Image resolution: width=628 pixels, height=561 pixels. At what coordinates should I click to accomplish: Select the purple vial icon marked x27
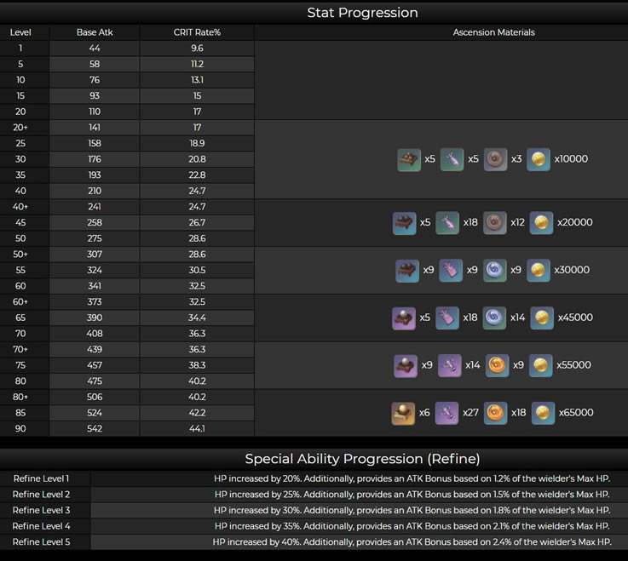pyautogui.click(x=447, y=413)
